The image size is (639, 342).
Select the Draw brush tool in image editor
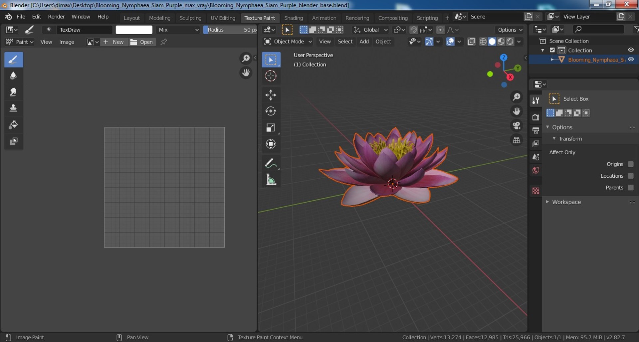[14, 60]
